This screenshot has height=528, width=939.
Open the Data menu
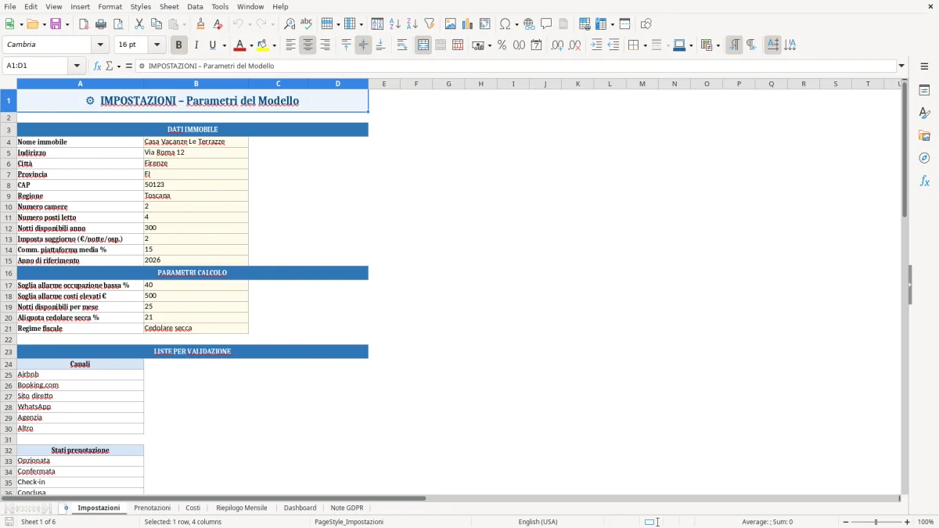[195, 6]
